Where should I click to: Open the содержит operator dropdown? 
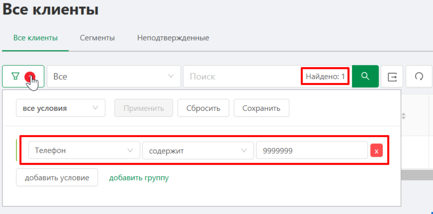point(198,150)
